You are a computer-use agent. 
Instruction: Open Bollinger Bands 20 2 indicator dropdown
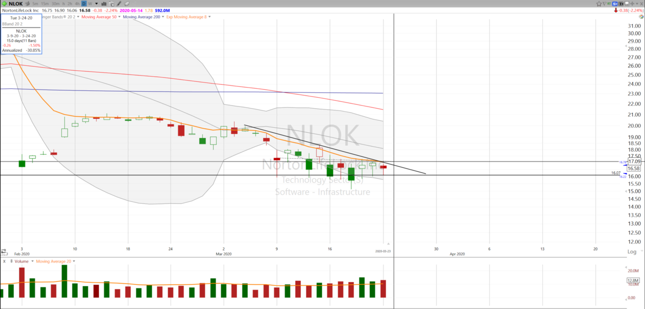(x=78, y=17)
